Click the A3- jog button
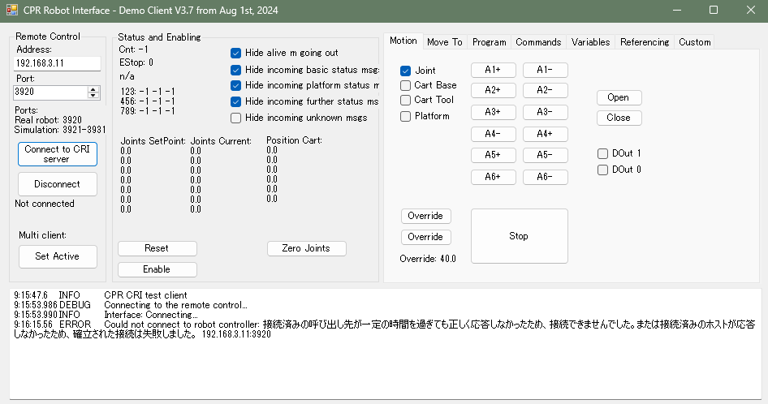 (x=545, y=112)
